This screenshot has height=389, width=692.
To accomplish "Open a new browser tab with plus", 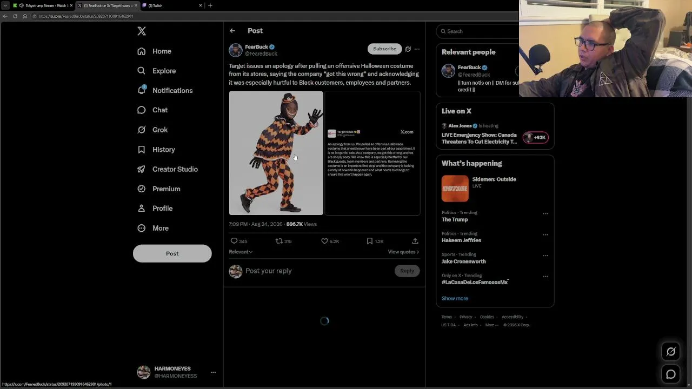I will click(x=210, y=5).
